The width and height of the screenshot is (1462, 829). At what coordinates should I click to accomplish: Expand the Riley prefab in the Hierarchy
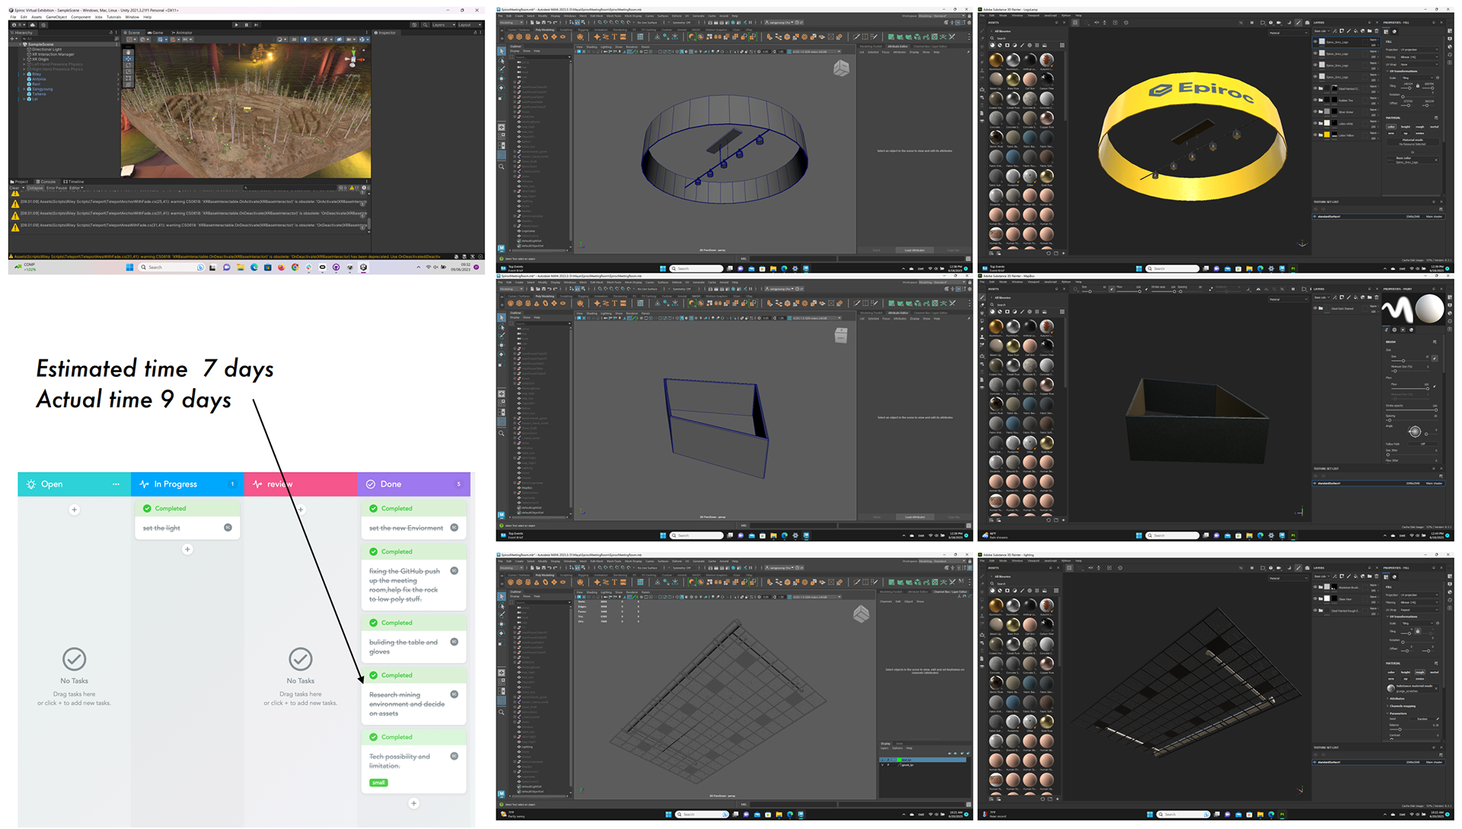click(x=24, y=75)
